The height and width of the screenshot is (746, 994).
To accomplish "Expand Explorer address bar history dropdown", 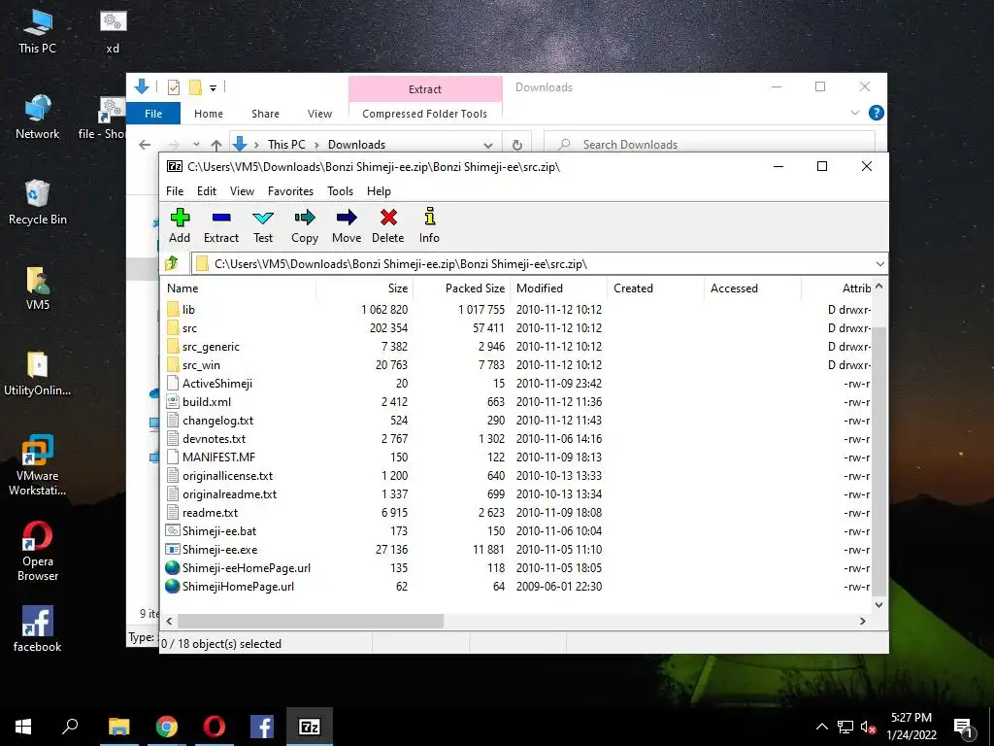I will pos(487,145).
